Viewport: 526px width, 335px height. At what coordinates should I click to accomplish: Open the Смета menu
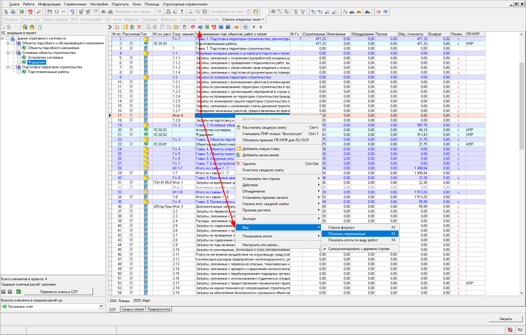14,4
